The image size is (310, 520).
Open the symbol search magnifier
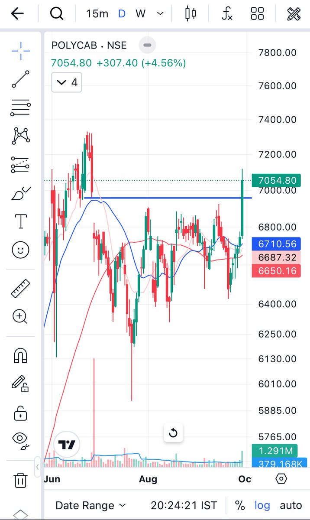57,14
